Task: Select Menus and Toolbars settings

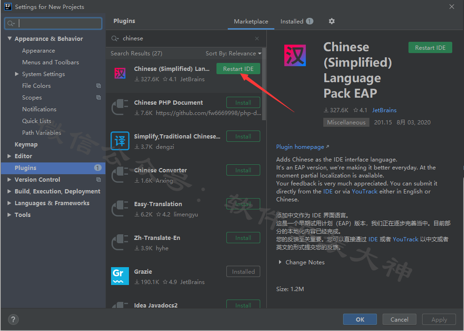Action: pyautogui.click(x=51, y=62)
